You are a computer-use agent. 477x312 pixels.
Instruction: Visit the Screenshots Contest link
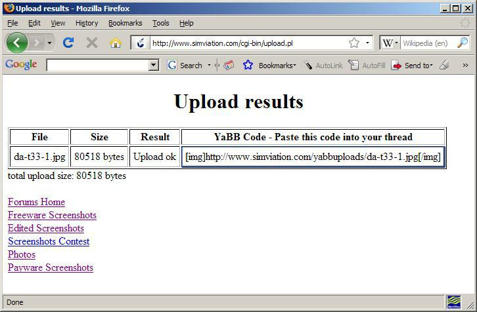point(49,241)
